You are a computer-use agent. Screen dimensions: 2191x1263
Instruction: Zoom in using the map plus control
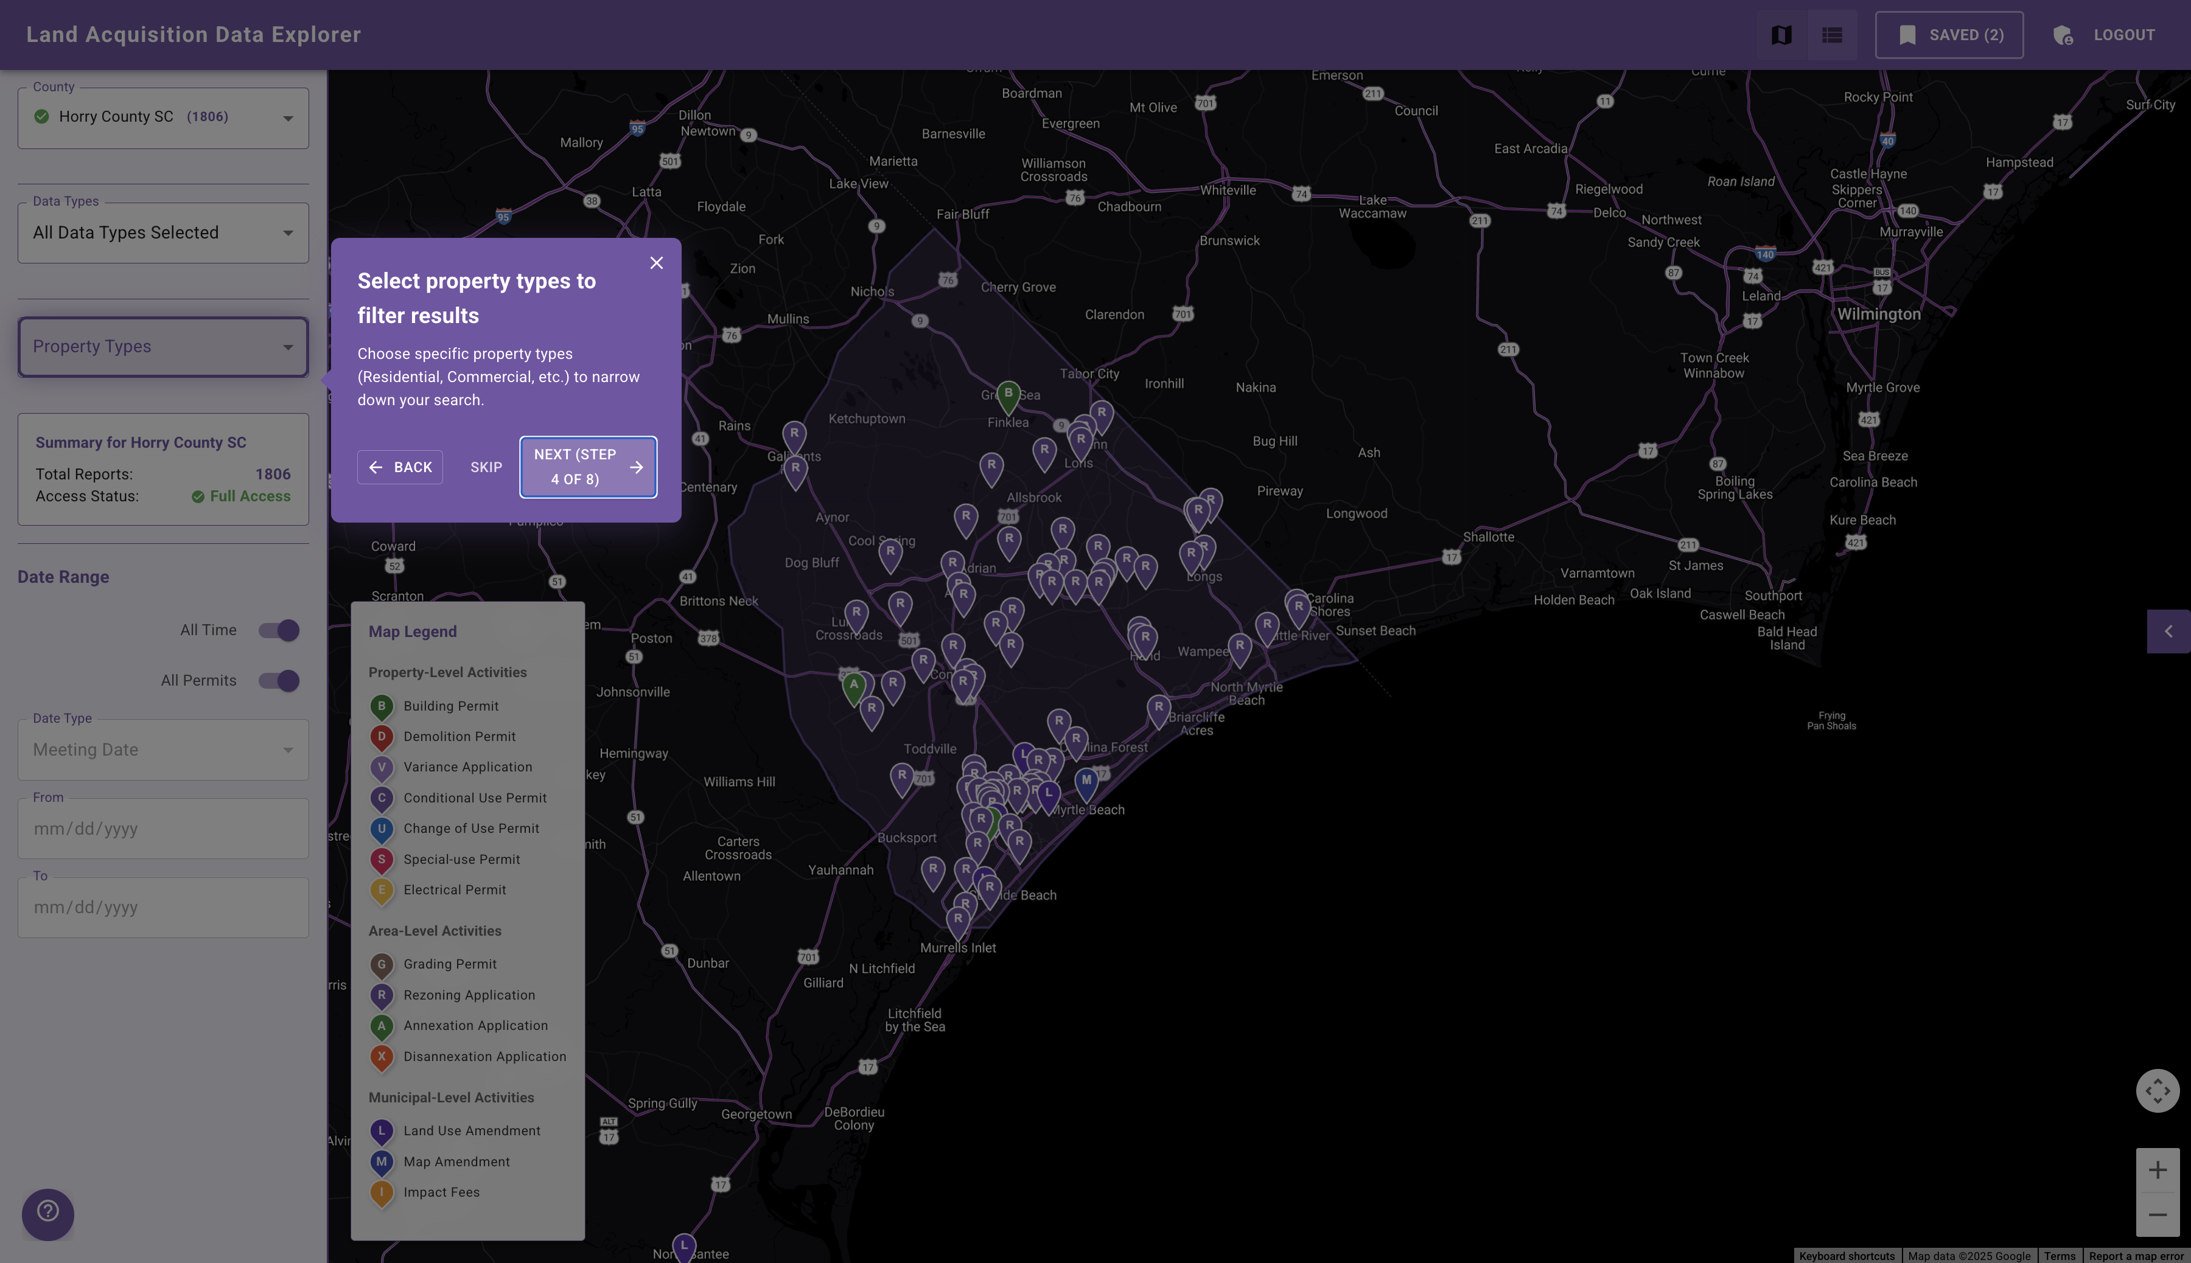click(2158, 1169)
